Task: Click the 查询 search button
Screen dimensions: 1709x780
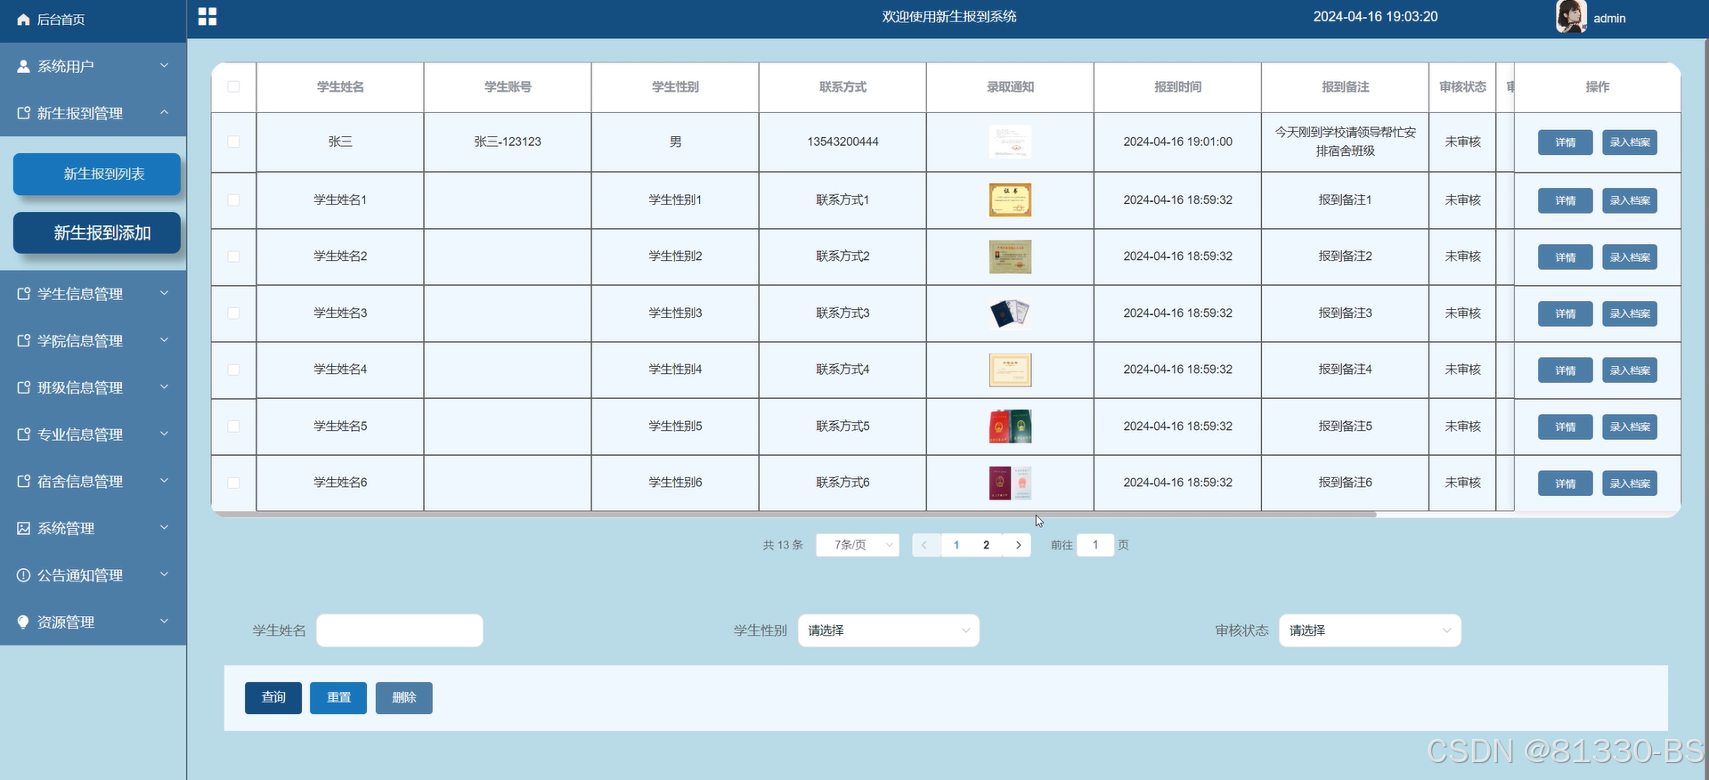Action: (x=273, y=698)
